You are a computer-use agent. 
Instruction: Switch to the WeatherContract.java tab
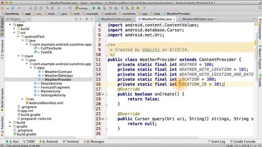pos(116,19)
